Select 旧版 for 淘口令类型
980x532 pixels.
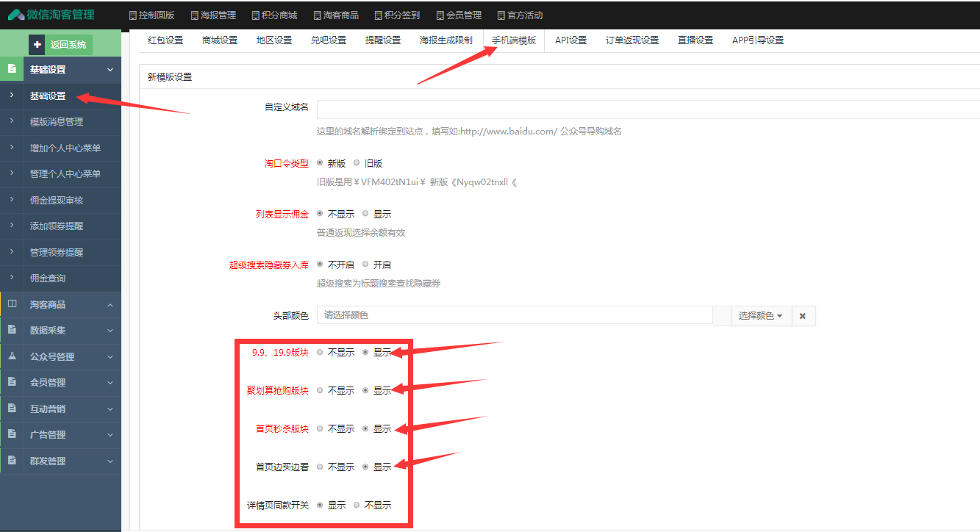[x=357, y=163]
